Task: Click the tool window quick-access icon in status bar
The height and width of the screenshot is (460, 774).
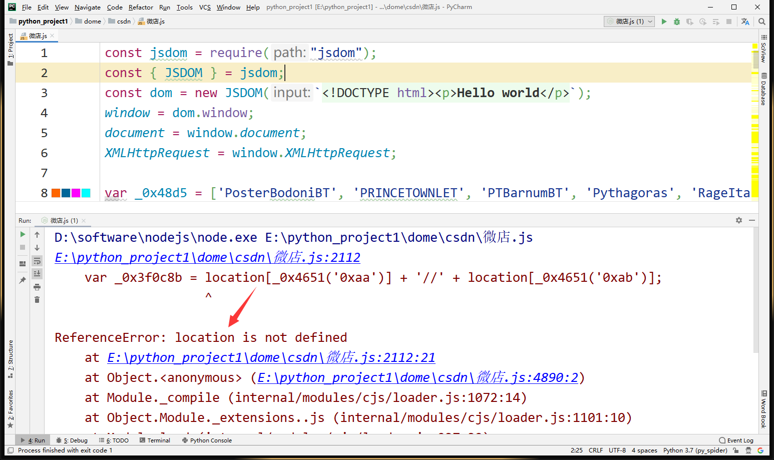Action: pyautogui.click(x=11, y=450)
